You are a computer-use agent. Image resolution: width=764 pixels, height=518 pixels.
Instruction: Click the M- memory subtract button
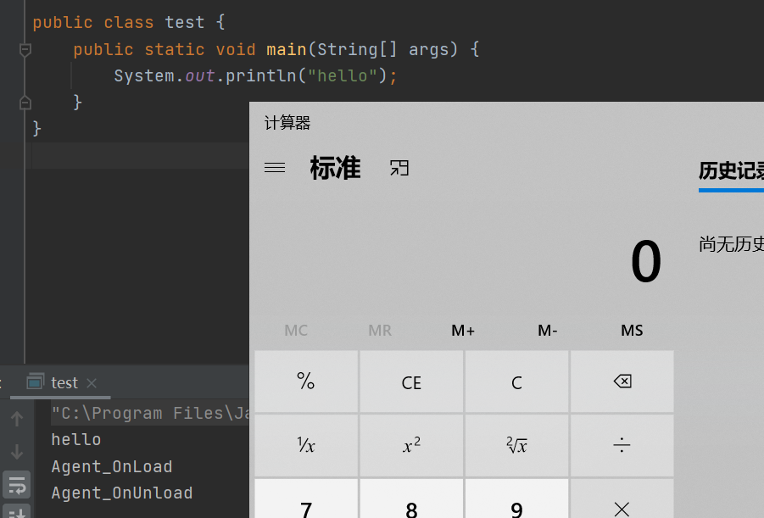(x=548, y=331)
